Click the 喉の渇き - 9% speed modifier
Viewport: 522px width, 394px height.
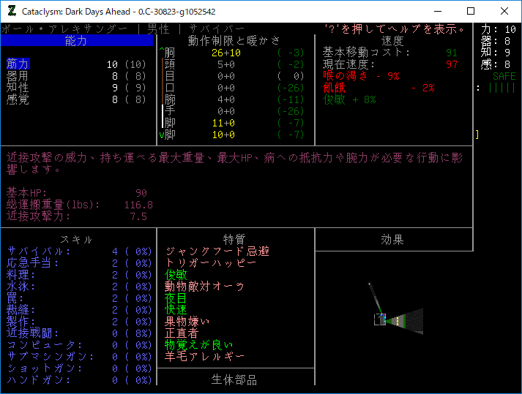[362, 76]
